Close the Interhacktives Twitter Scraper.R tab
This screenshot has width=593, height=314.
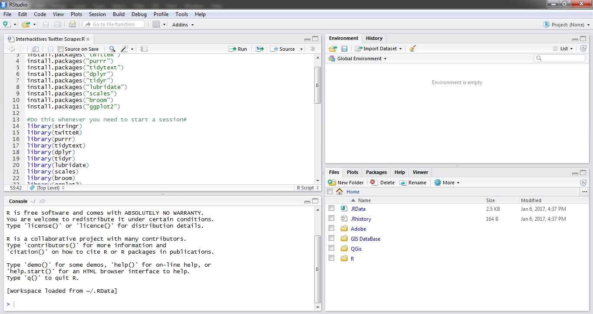click(88, 39)
